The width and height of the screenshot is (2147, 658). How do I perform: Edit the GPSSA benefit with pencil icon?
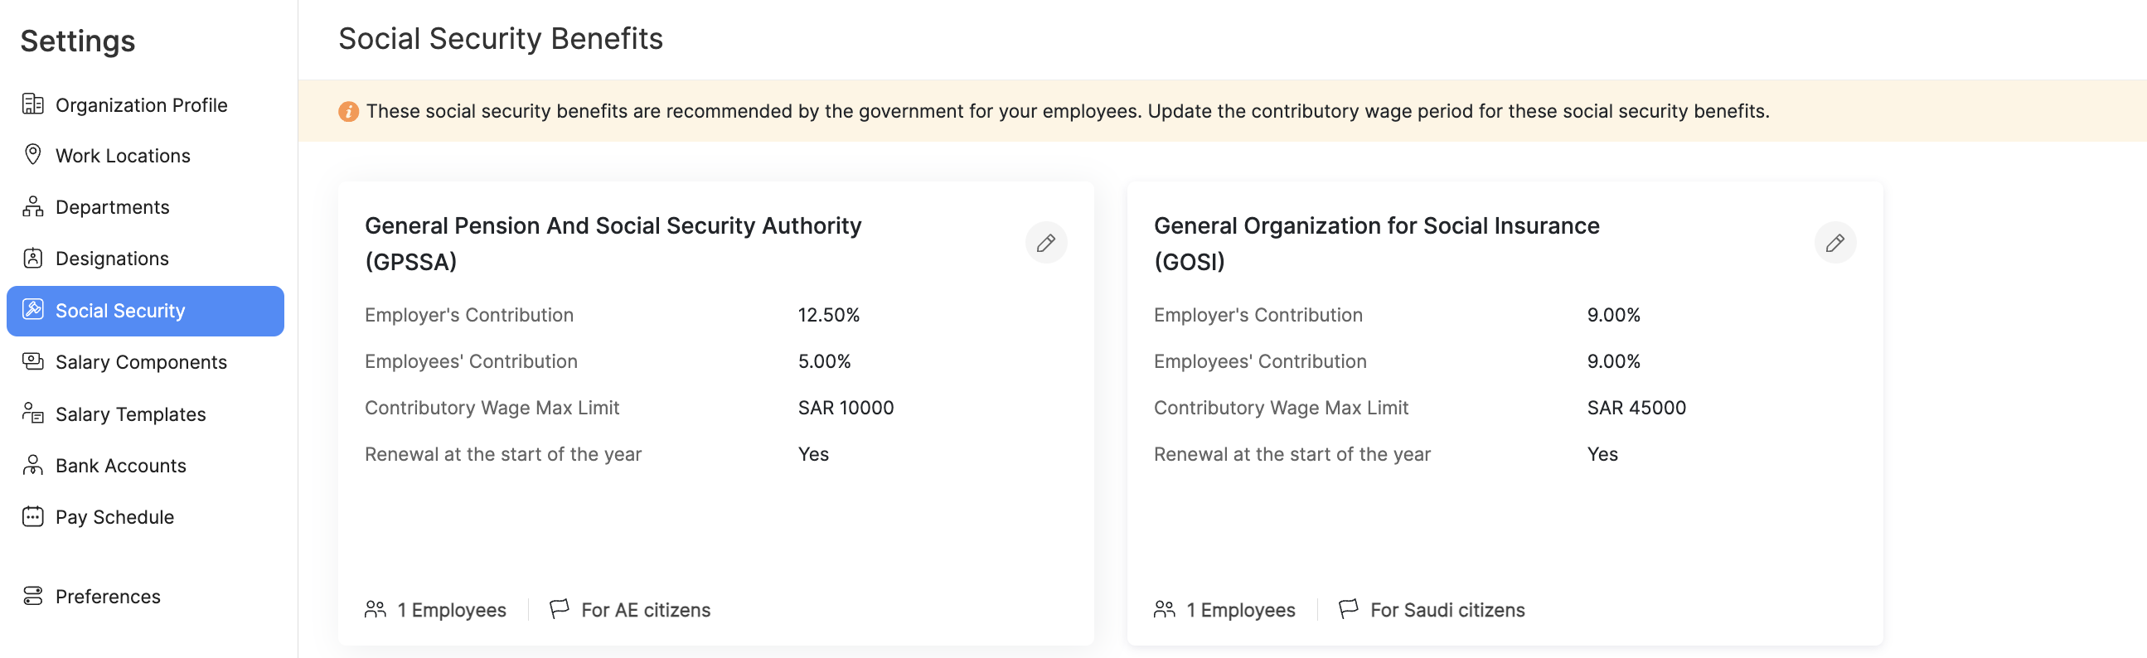1045,243
